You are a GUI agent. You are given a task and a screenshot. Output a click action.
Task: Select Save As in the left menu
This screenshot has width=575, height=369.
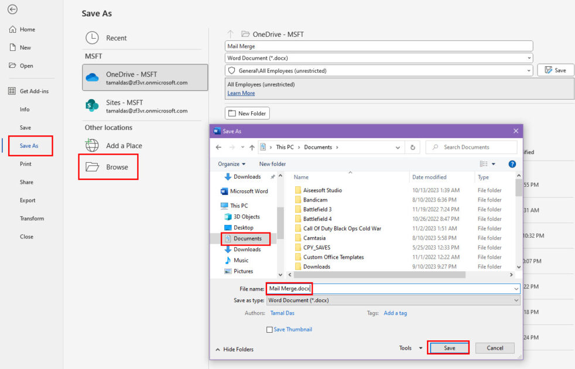(x=29, y=146)
